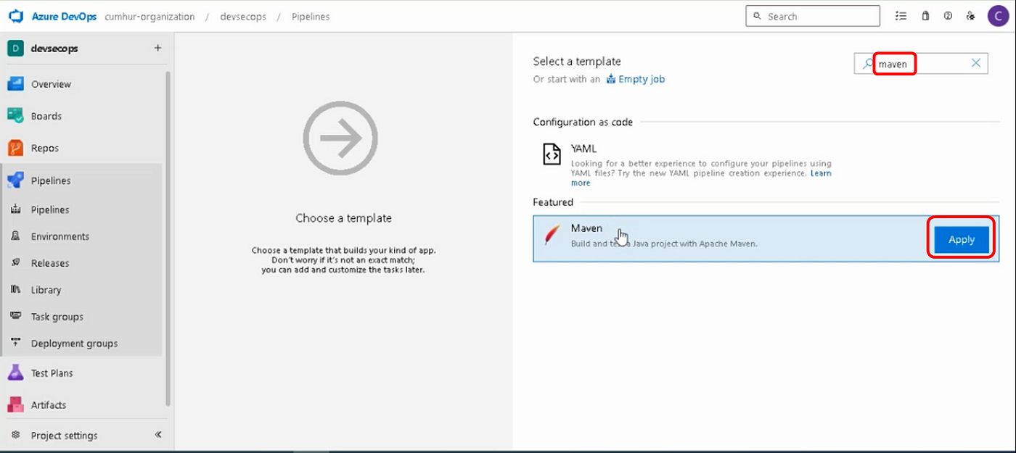Go to Releases under Pipelines
The width and height of the screenshot is (1016, 453).
point(50,263)
